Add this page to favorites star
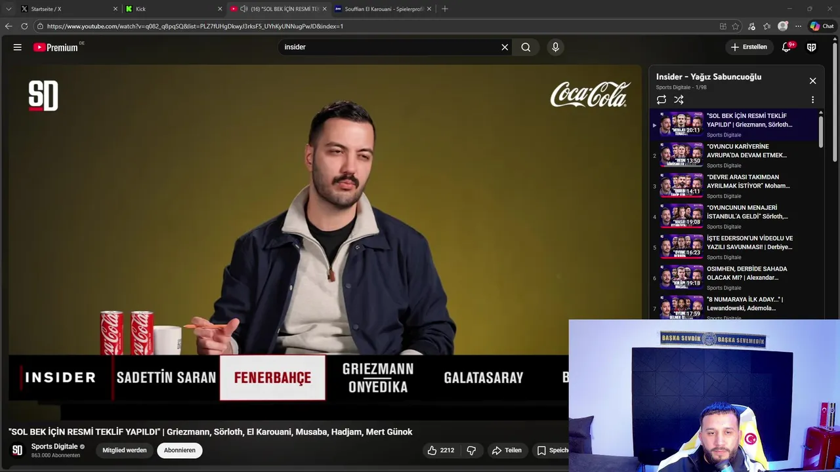 [x=736, y=26]
